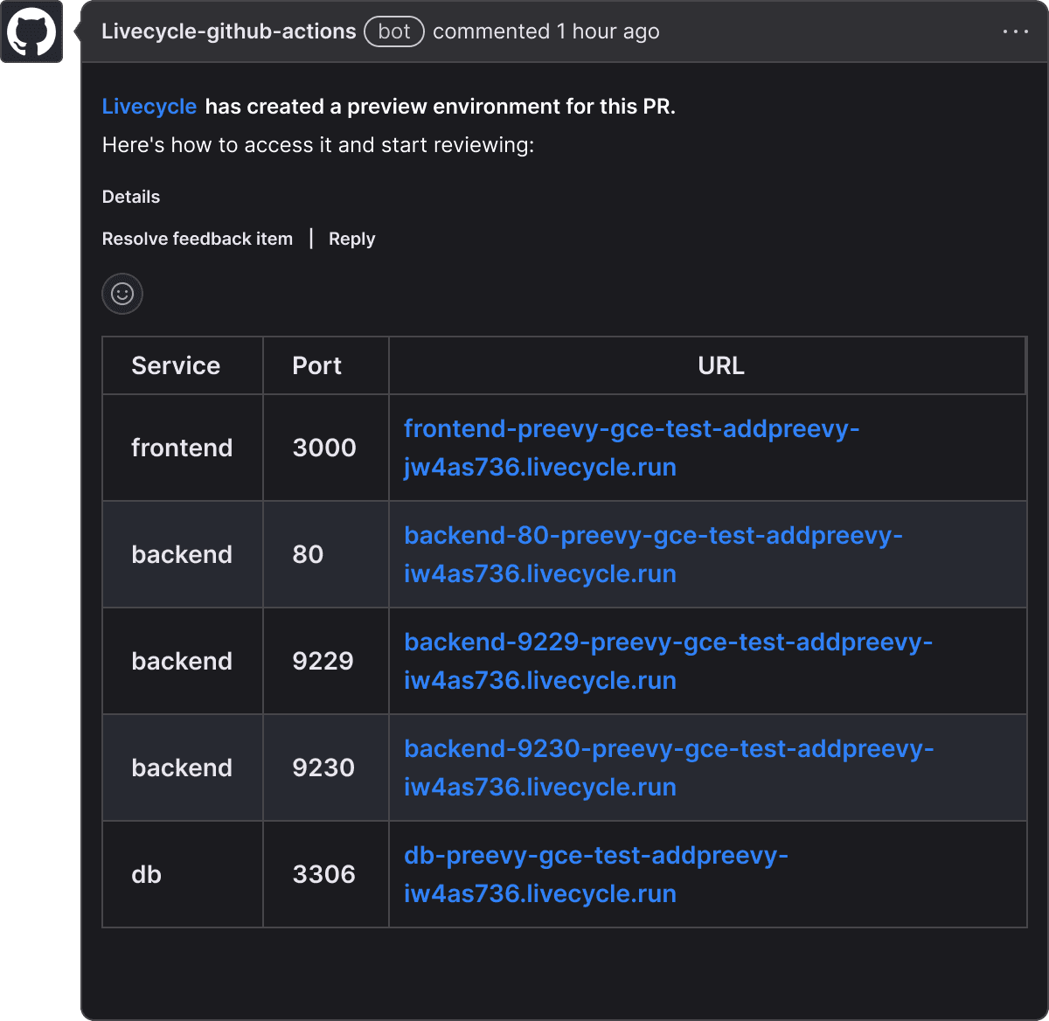The width and height of the screenshot is (1049, 1021).
Task: Click the bot badge label
Action: [394, 31]
